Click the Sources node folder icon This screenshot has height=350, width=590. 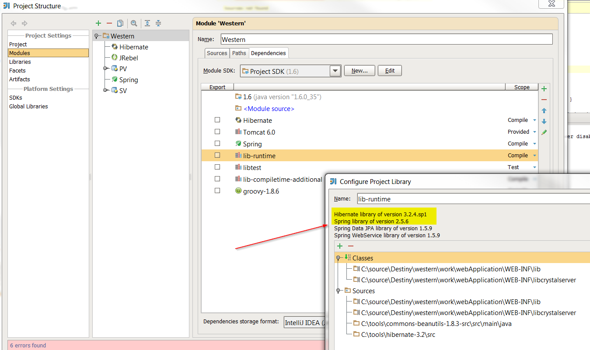(x=348, y=291)
